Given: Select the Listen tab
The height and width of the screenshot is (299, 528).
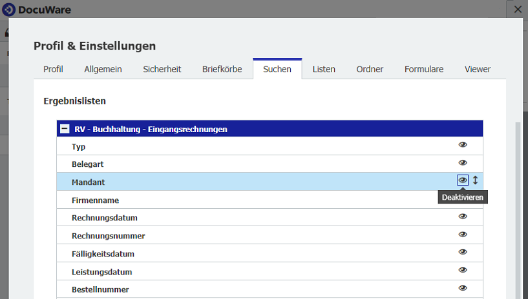Looking at the screenshot, I should 324,69.
